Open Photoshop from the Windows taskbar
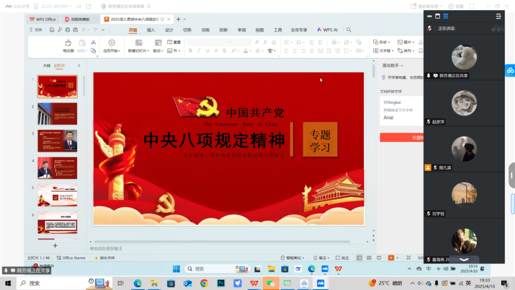The width and height of the screenshot is (515, 290). pos(221,283)
